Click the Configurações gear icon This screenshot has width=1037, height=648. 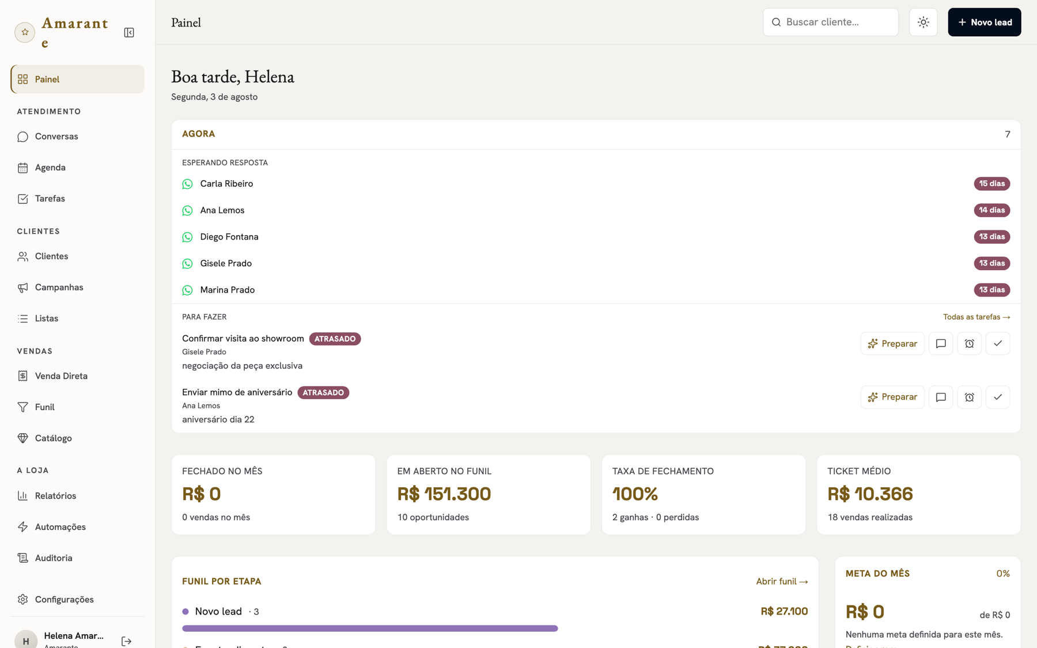pyautogui.click(x=23, y=600)
